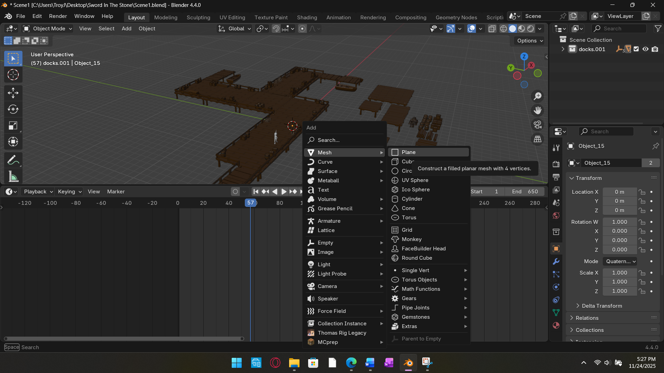Pin the Object_15 properties panel

coord(655,146)
